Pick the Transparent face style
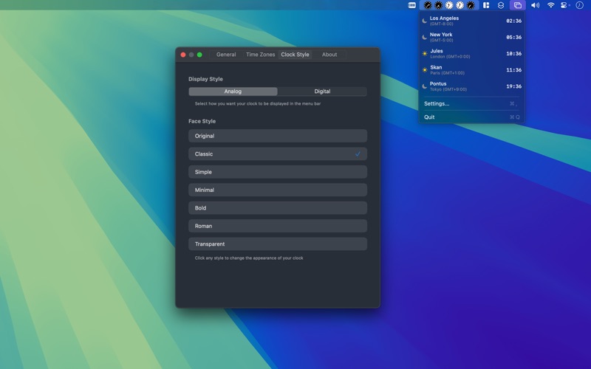The height and width of the screenshot is (369, 591). tap(278, 244)
